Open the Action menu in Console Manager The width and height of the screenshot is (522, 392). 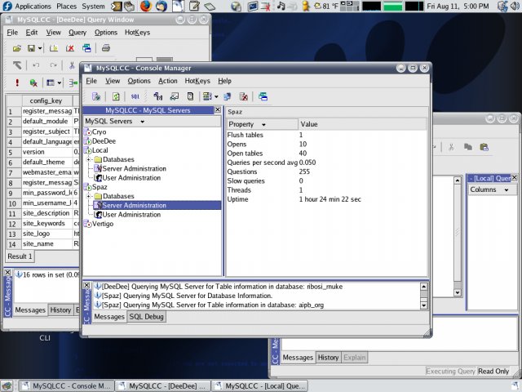[x=168, y=81]
